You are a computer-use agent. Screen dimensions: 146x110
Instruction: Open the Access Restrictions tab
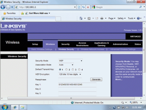click(x=82, y=44)
